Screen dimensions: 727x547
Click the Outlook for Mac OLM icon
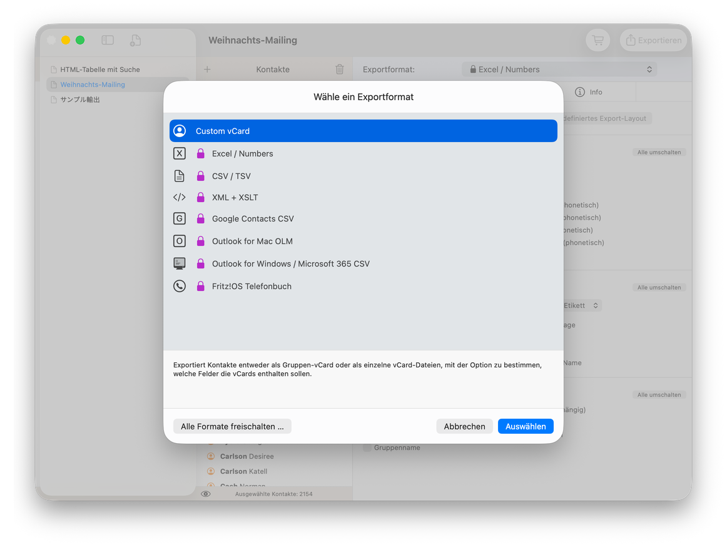[x=180, y=241]
